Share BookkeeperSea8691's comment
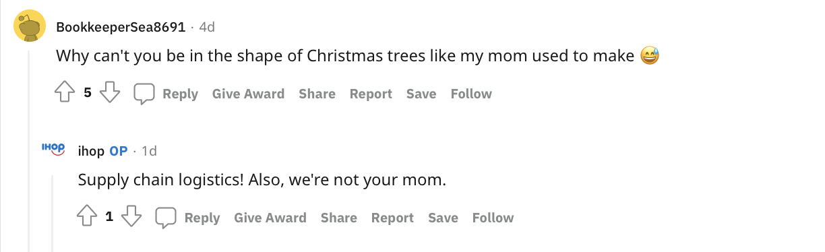The image size is (825, 252). click(x=317, y=94)
